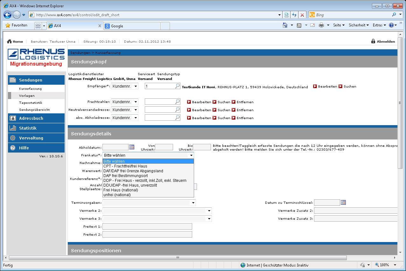Open the Vermerke 3 dropdown

[157, 219]
